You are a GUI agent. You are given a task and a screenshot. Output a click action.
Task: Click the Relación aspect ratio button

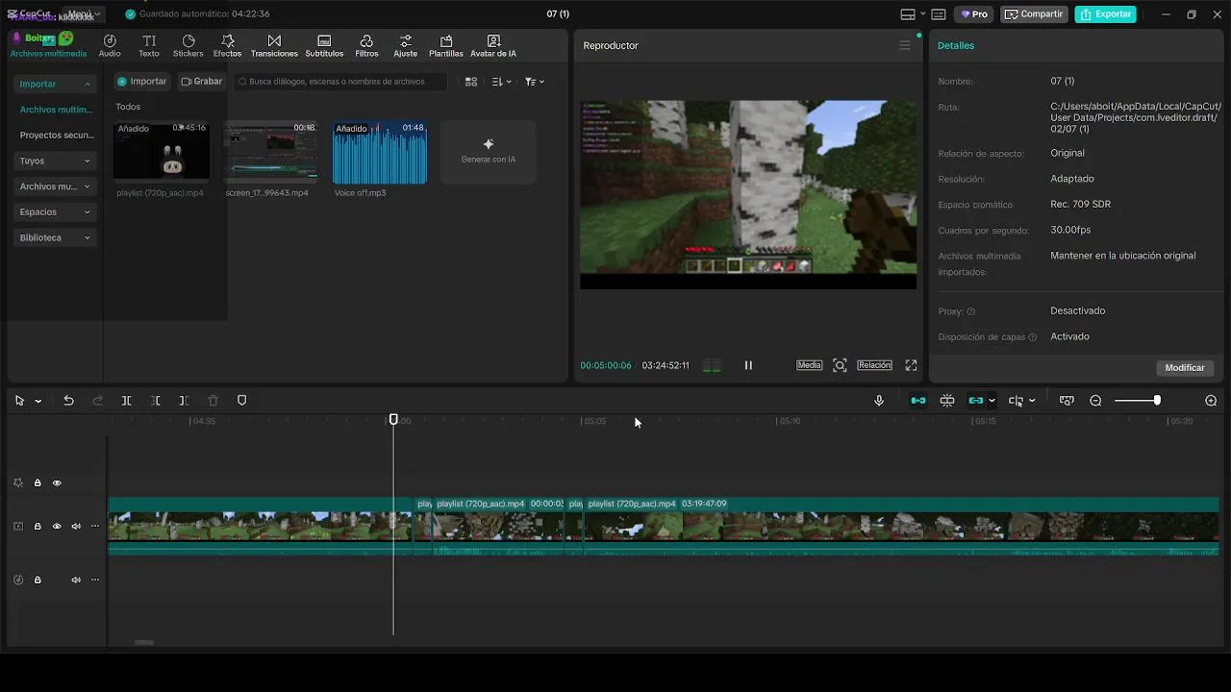coord(874,365)
